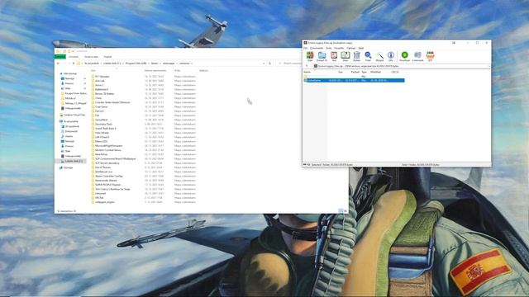Switch Explorer to details view icon in status bar
This screenshot has width=529, height=297.
point(341,211)
